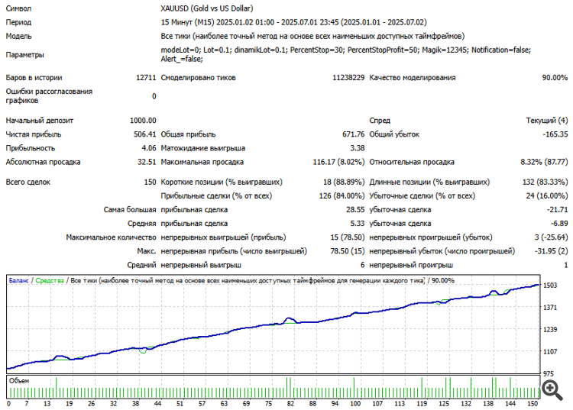Viewport: 573px width, 410px height.
Task: Click the parameters text starting modeLot=0
Action: click(x=345, y=54)
